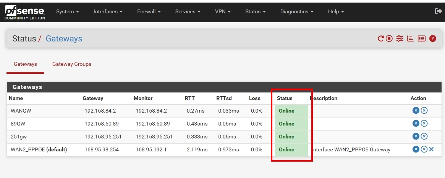Screen dimensions: 445x178
Task: Expand the VPN dropdown menu
Action: pyautogui.click(x=223, y=11)
